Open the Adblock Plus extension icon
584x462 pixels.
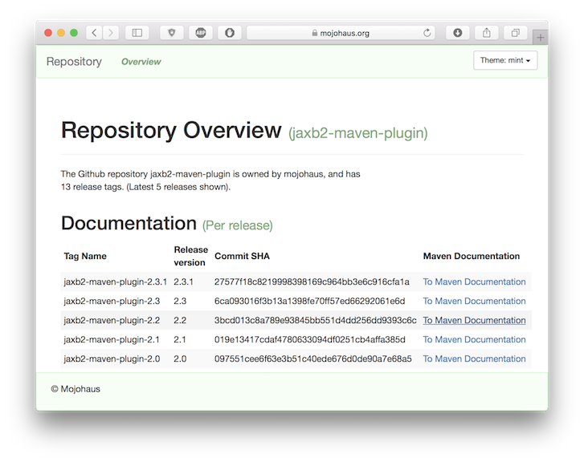tap(201, 33)
